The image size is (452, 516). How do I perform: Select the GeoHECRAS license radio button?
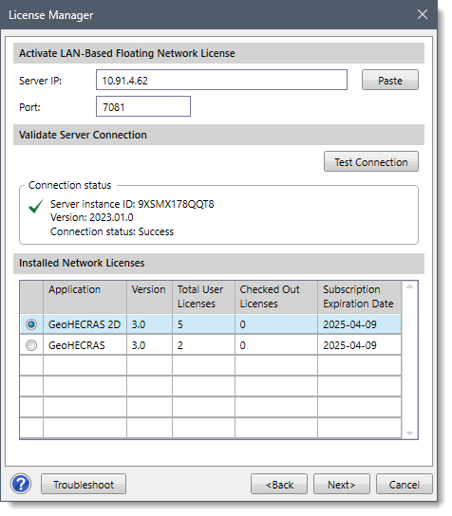pos(31,345)
